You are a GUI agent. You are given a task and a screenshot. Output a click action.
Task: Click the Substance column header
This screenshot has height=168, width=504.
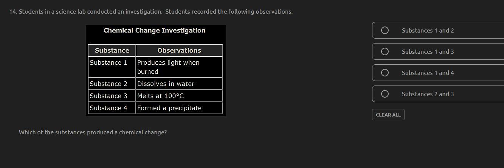(112, 50)
